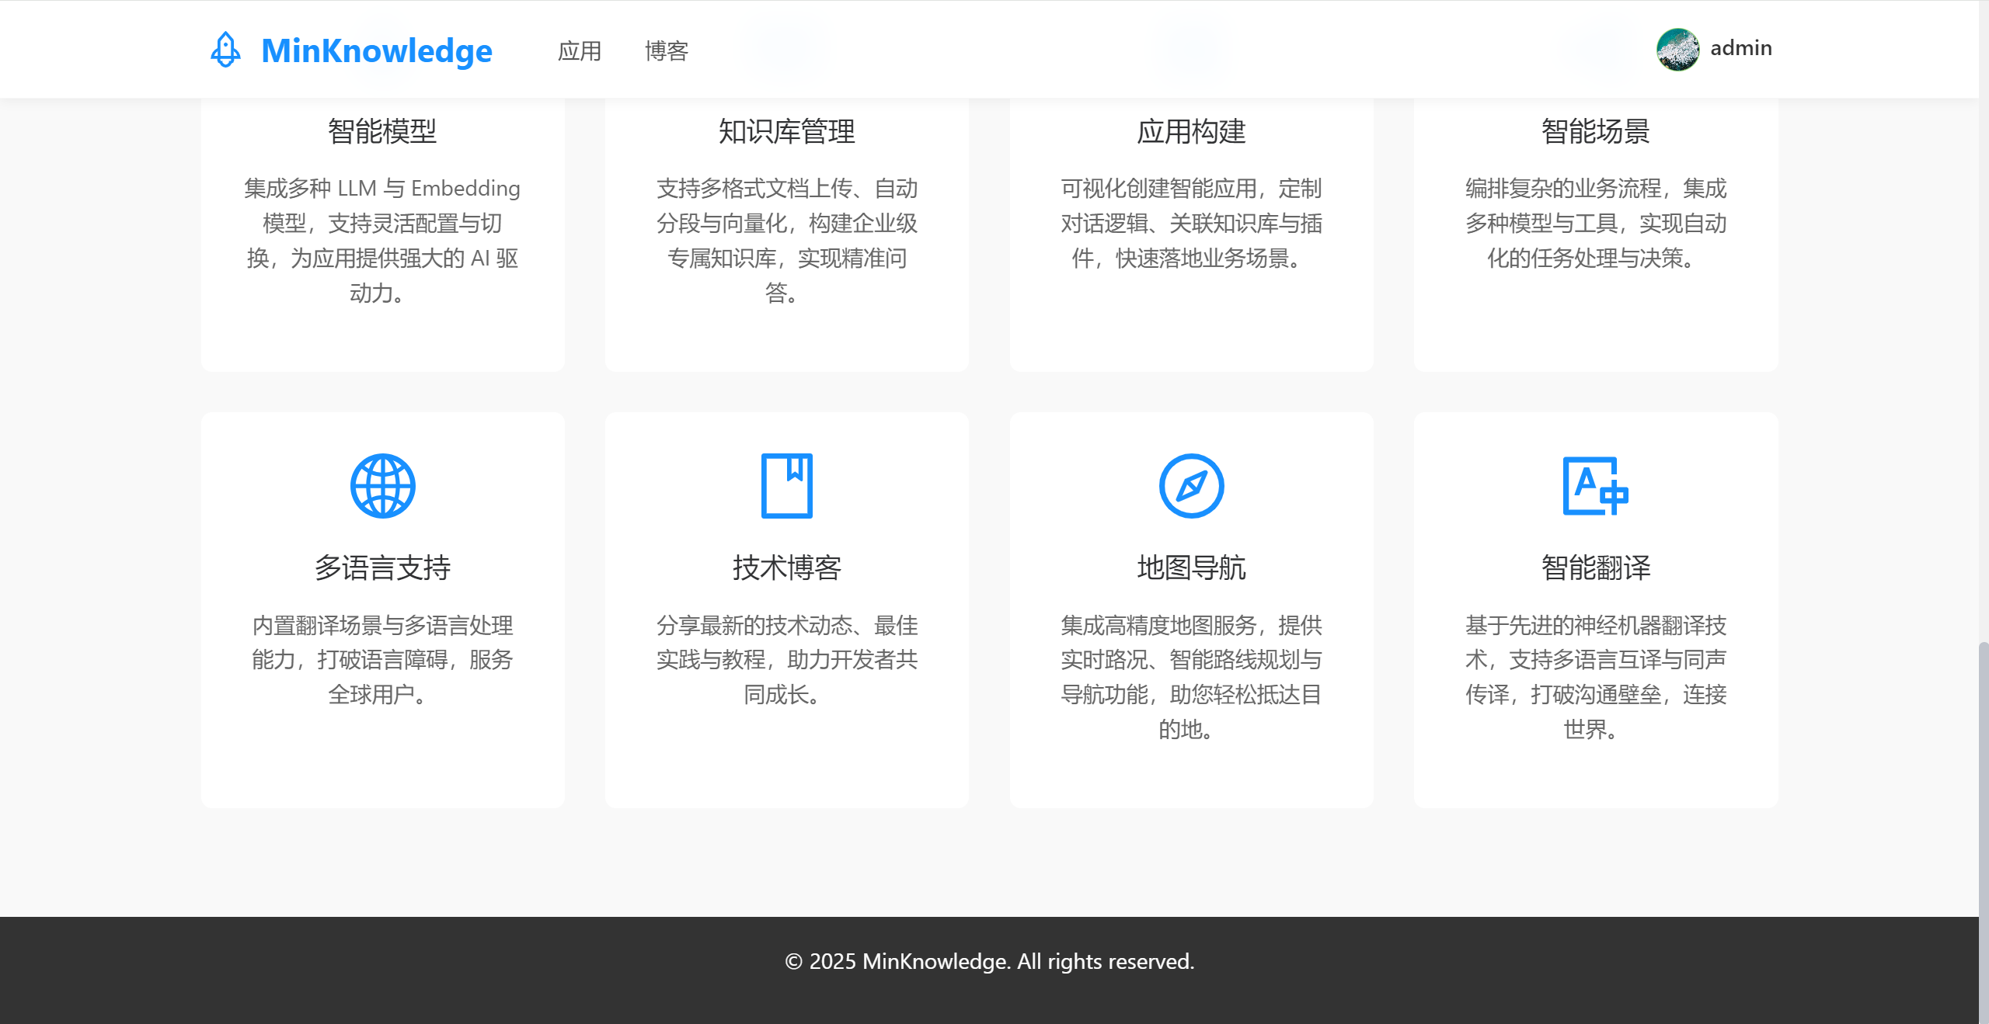
Task: Click the page scrollbar on the right edge
Action: point(1984,776)
